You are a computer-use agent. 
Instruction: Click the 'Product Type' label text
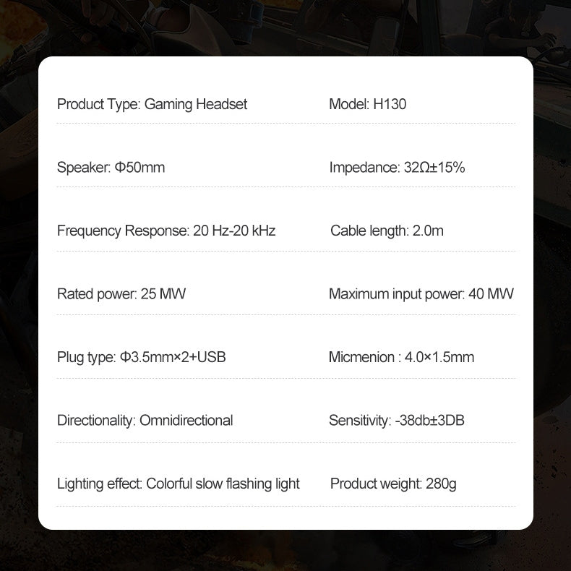click(x=98, y=104)
